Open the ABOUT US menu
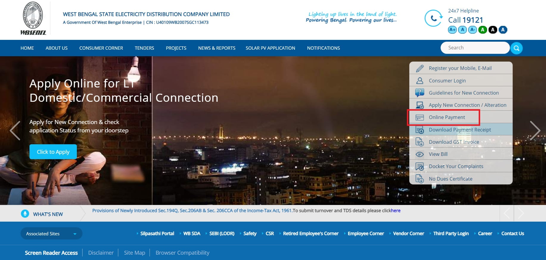The width and height of the screenshot is (546, 260). point(57,48)
